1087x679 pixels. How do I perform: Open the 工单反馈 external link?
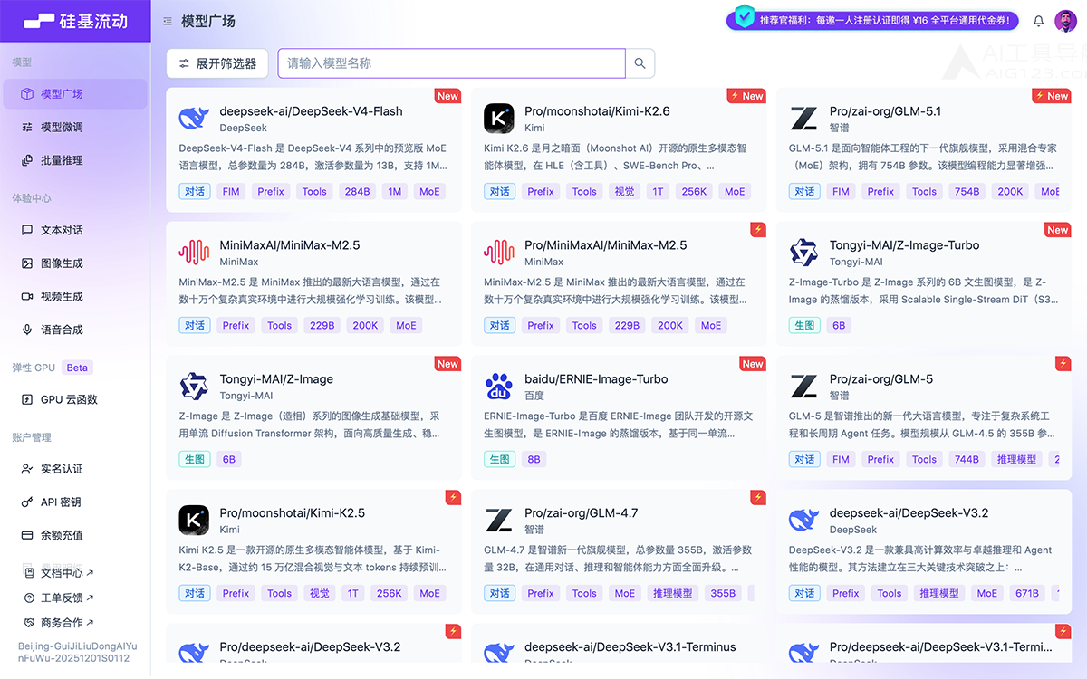pos(60,598)
